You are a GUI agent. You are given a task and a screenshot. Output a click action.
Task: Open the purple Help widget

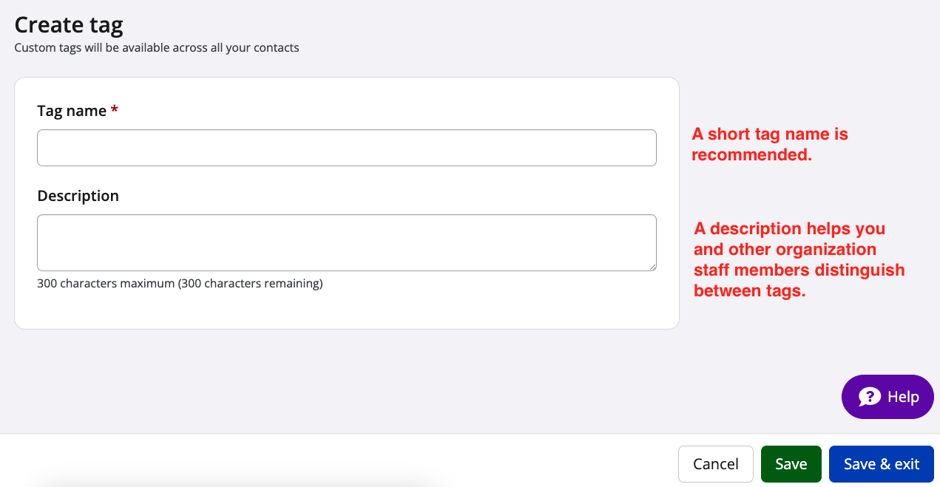point(887,397)
